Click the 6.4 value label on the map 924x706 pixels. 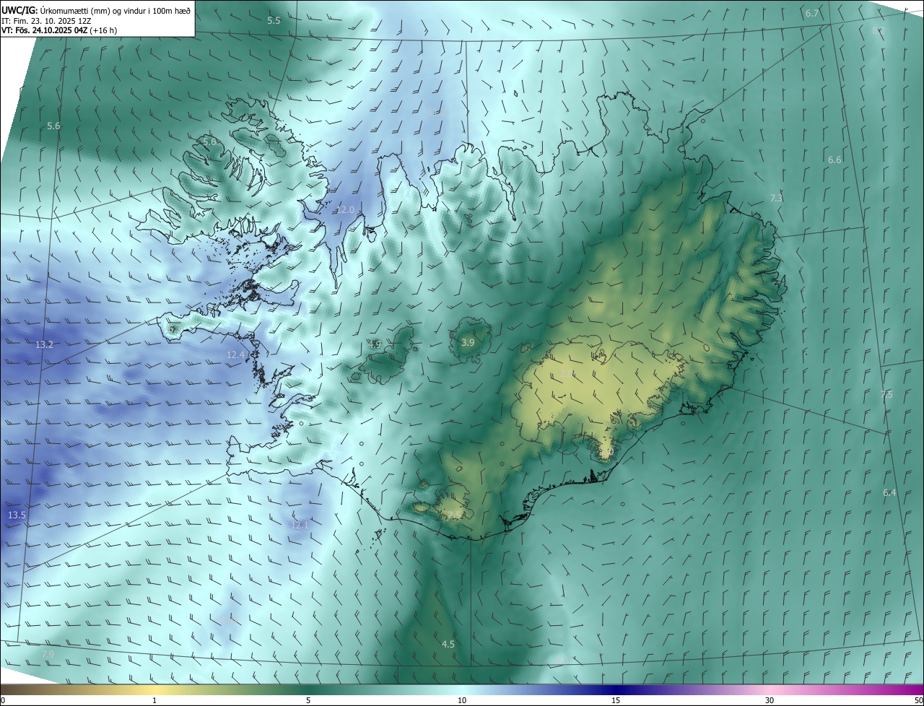(x=889, y=492)
